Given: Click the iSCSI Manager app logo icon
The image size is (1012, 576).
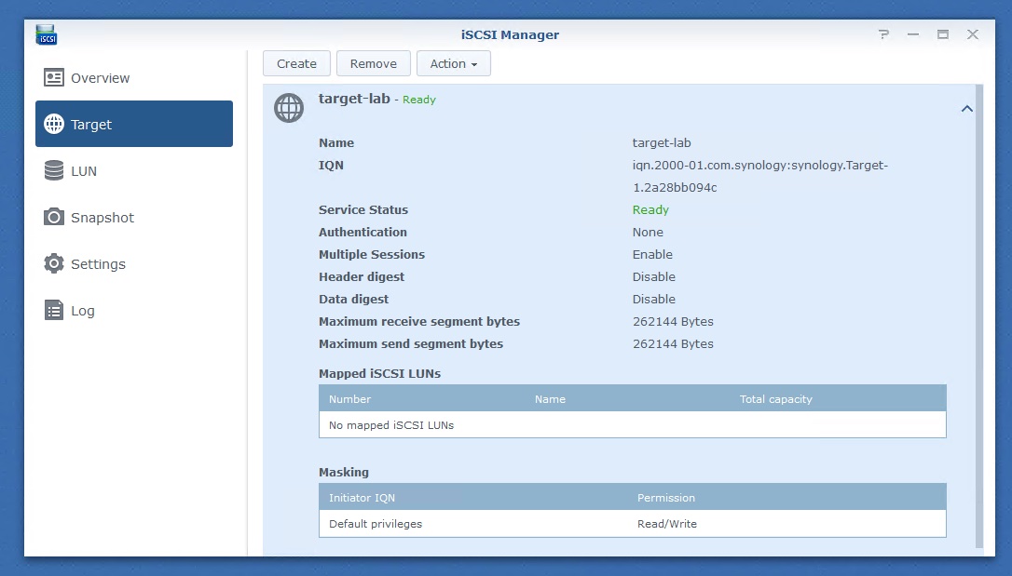Looking at the screenshot, I should point(47,35).
